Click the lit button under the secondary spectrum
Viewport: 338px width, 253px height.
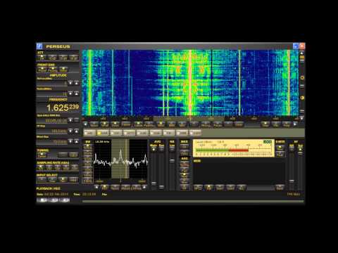[105, 188]
